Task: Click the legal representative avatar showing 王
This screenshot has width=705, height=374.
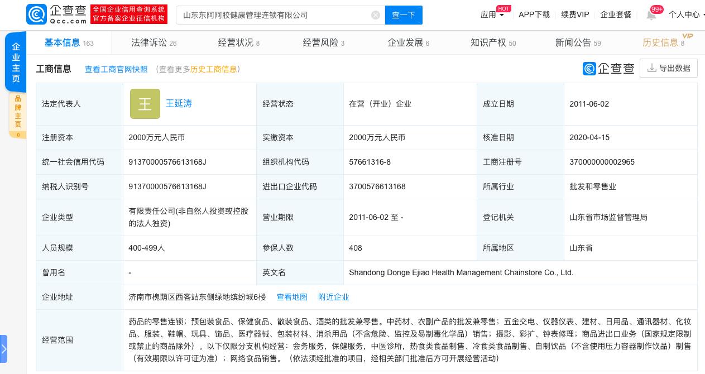Action: click(x=145, y=104)
